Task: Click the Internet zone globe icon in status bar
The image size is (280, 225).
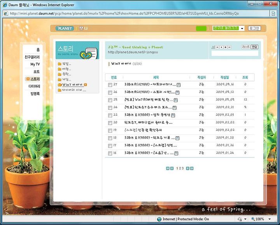Action: pos(159,219)
